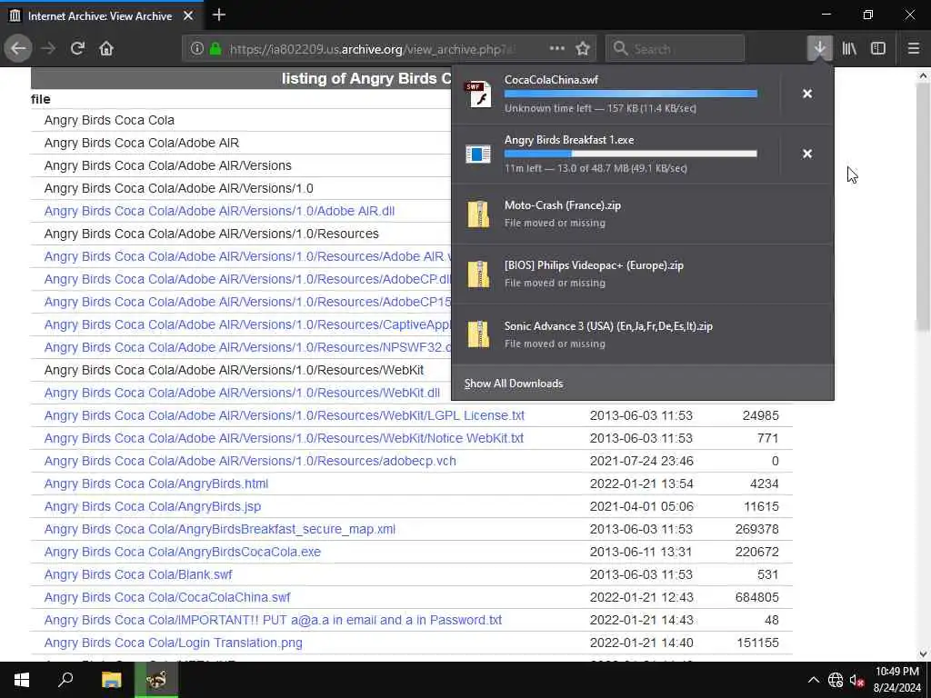Cancel the CocaColaChina.swf download
931x698 pixels.
click(807, 94)
